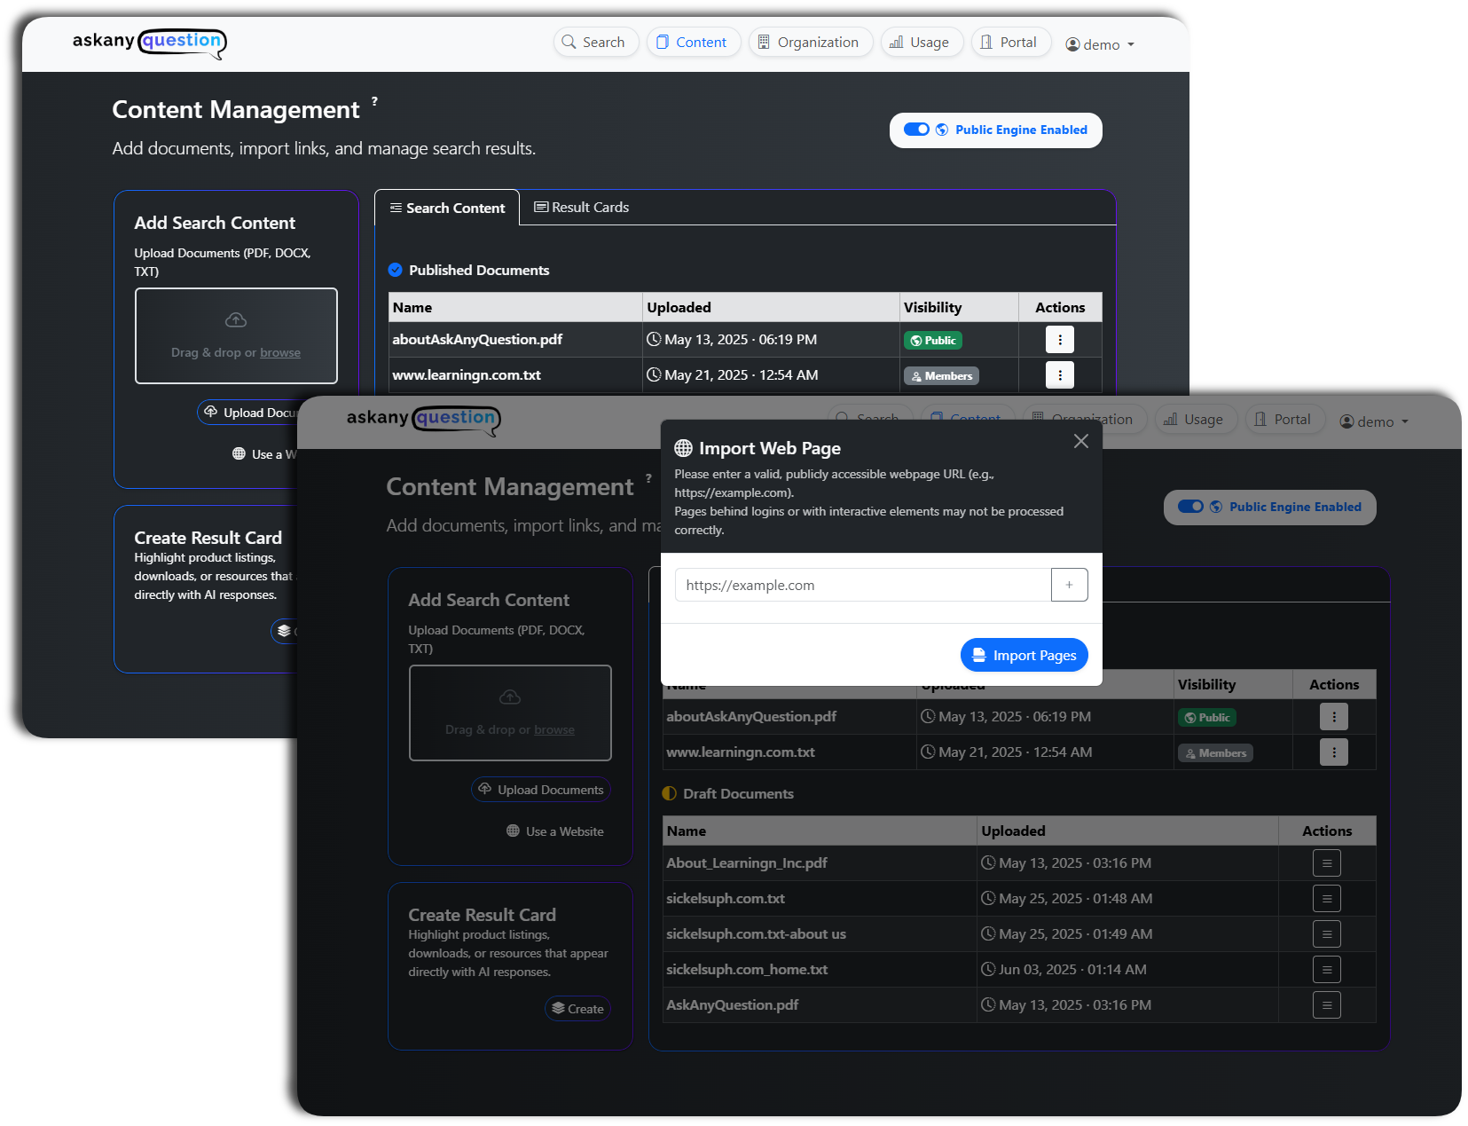
Task: Open Content nav item in back window
Action: (694, 42)
